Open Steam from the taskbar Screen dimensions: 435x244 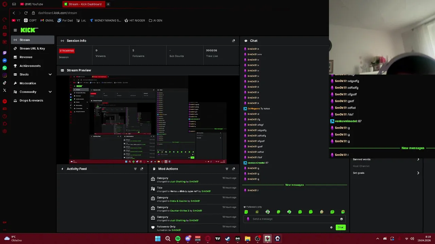228,239
